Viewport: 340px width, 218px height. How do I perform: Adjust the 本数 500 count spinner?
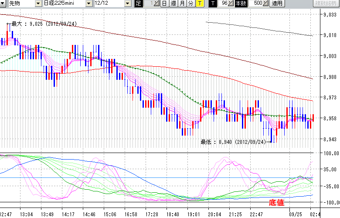tap(266, 3)
